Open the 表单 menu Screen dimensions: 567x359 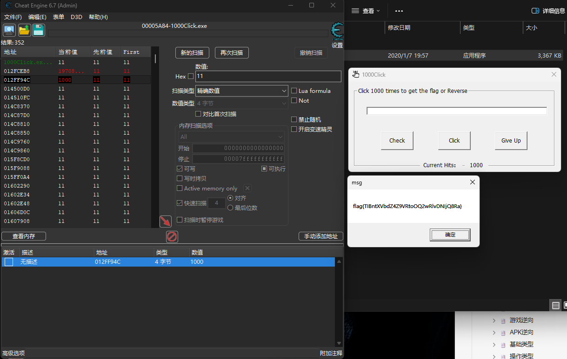[59, 17]
